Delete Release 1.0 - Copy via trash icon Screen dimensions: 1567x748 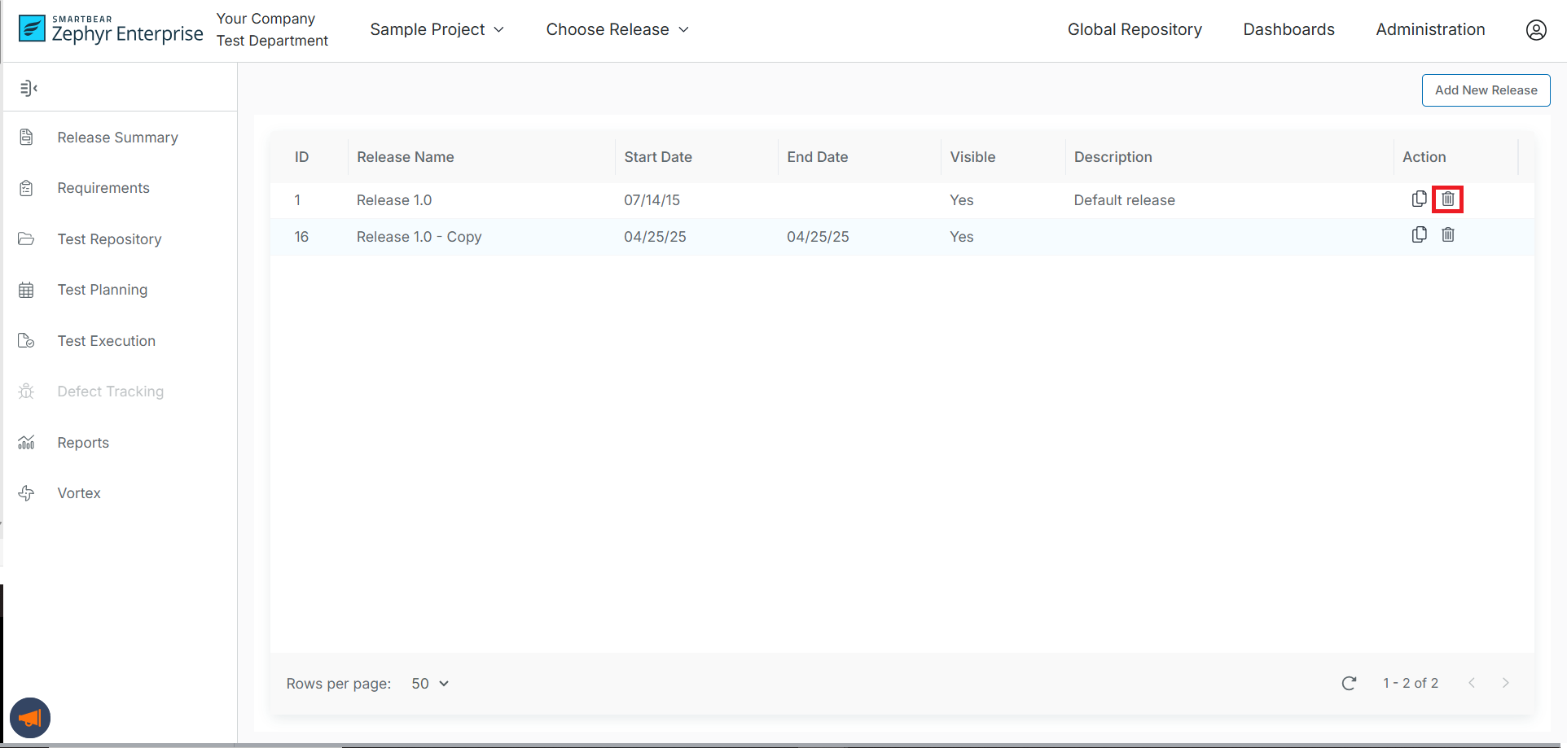[1447, 234]
